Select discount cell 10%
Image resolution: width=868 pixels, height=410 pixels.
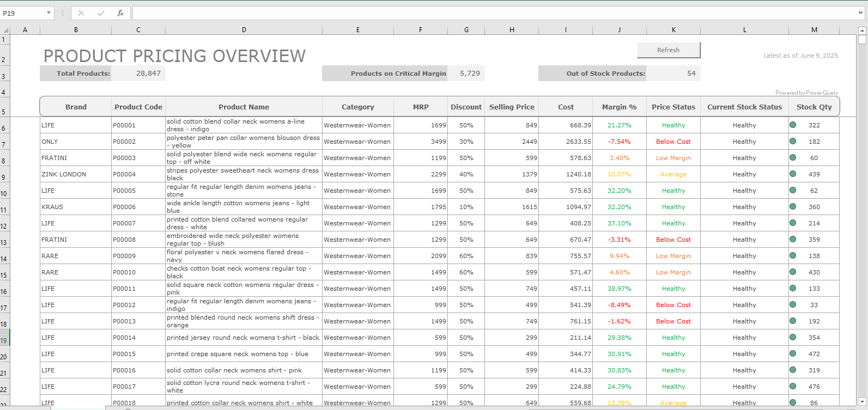pyautogui.click(x=466, y=207)
